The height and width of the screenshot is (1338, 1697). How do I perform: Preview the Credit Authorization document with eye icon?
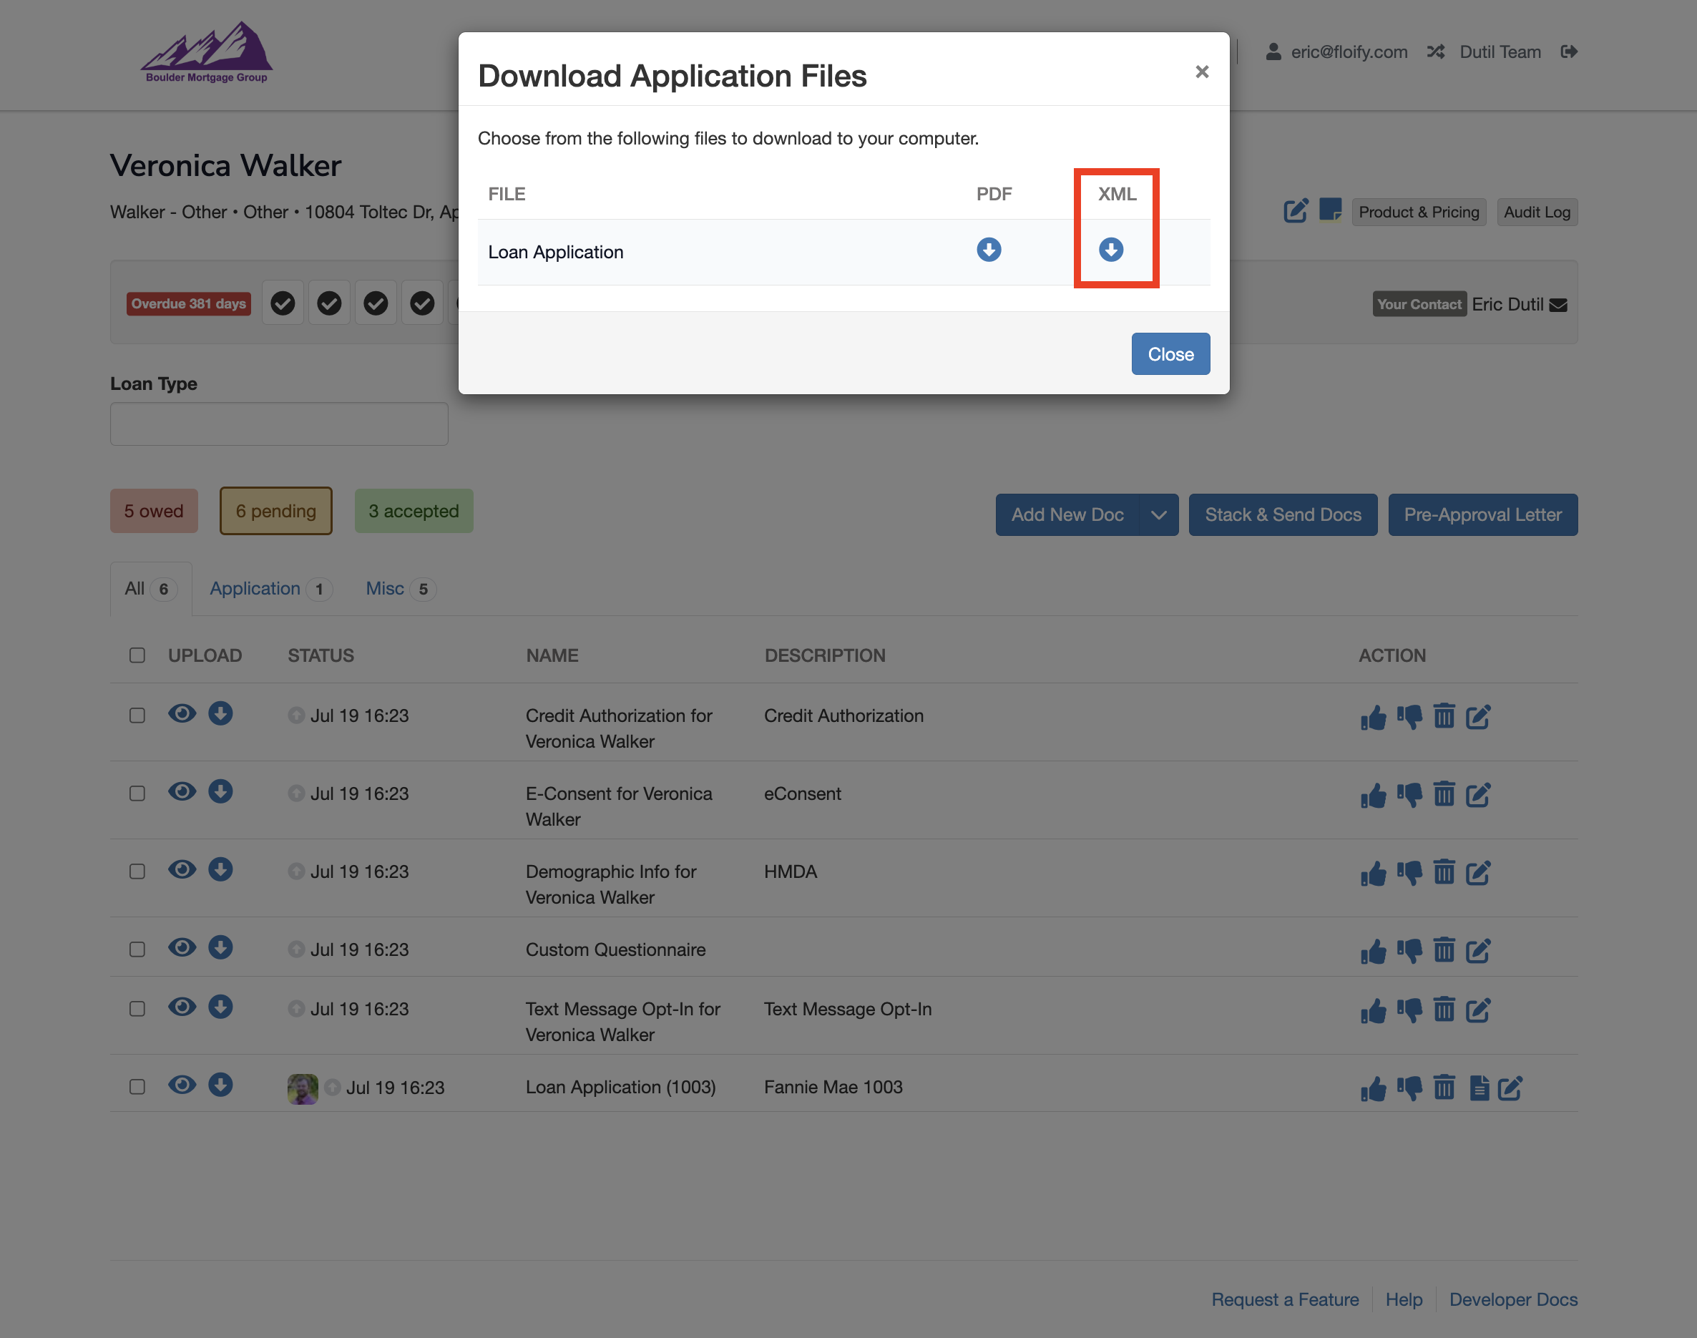[x=182, y=713]
